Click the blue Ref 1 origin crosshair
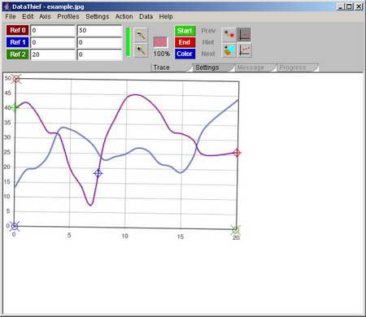 click(x=14, y=226)
